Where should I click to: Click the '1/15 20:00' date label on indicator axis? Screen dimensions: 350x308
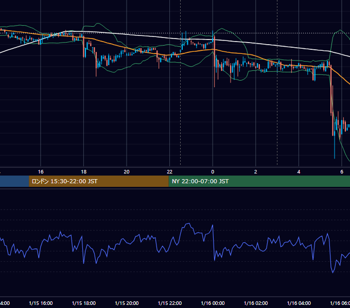(127, 303)
